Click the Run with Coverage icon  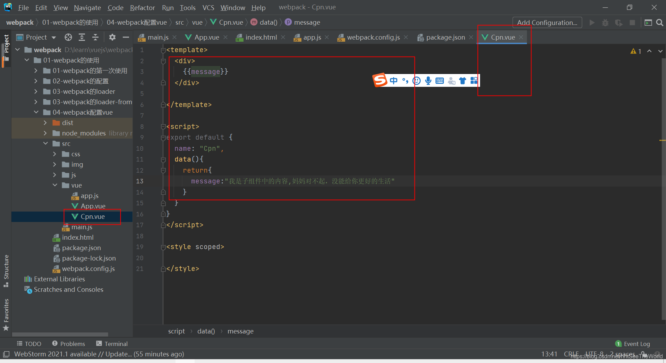(619, 23)
